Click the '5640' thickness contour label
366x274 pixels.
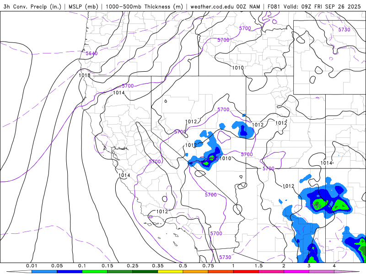(91, 53)
